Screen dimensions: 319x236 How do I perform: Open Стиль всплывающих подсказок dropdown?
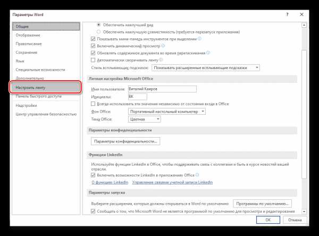[206, 68]
